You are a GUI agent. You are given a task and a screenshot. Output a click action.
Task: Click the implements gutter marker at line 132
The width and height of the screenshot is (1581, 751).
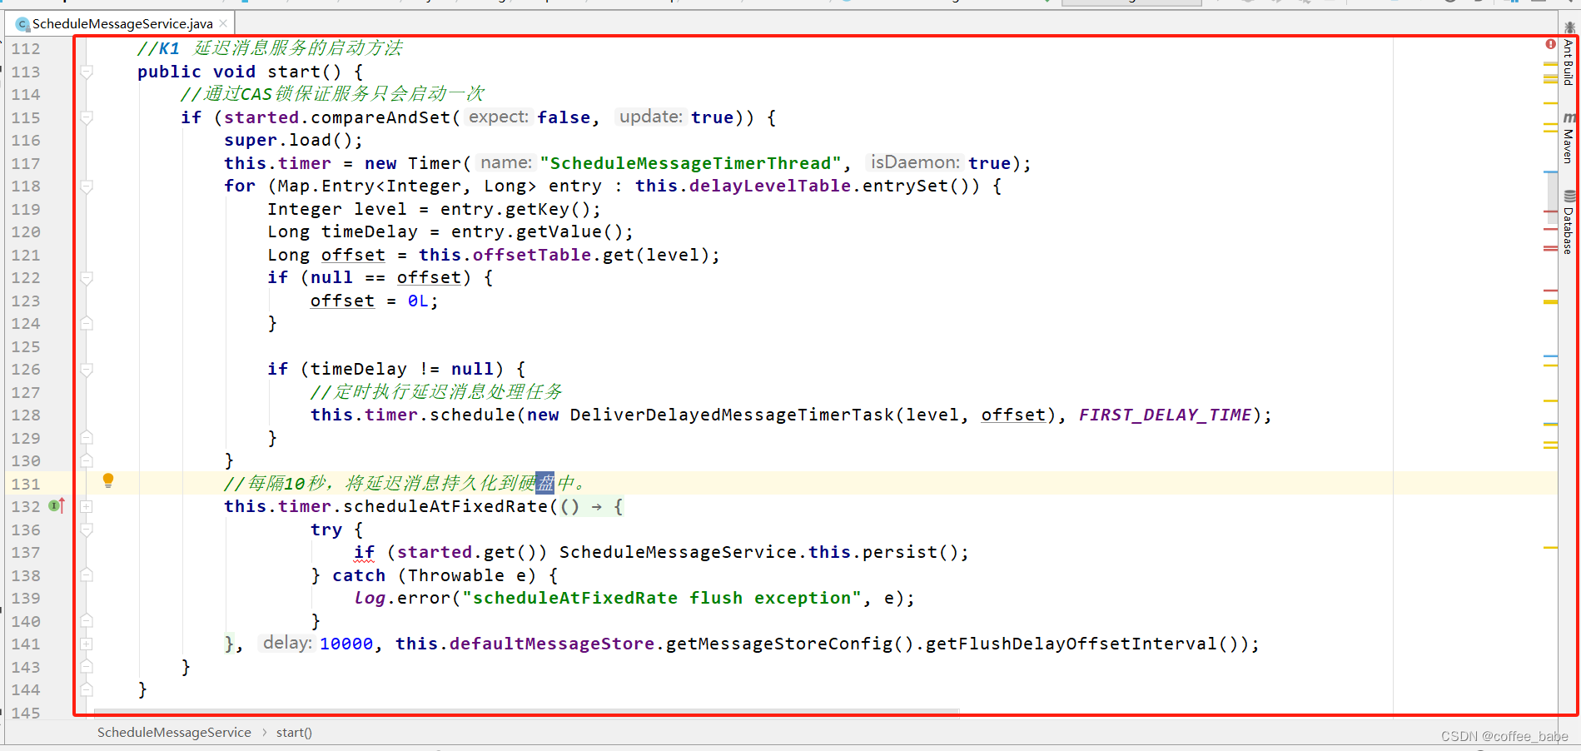pyautogui.click(x=57, y=505)
